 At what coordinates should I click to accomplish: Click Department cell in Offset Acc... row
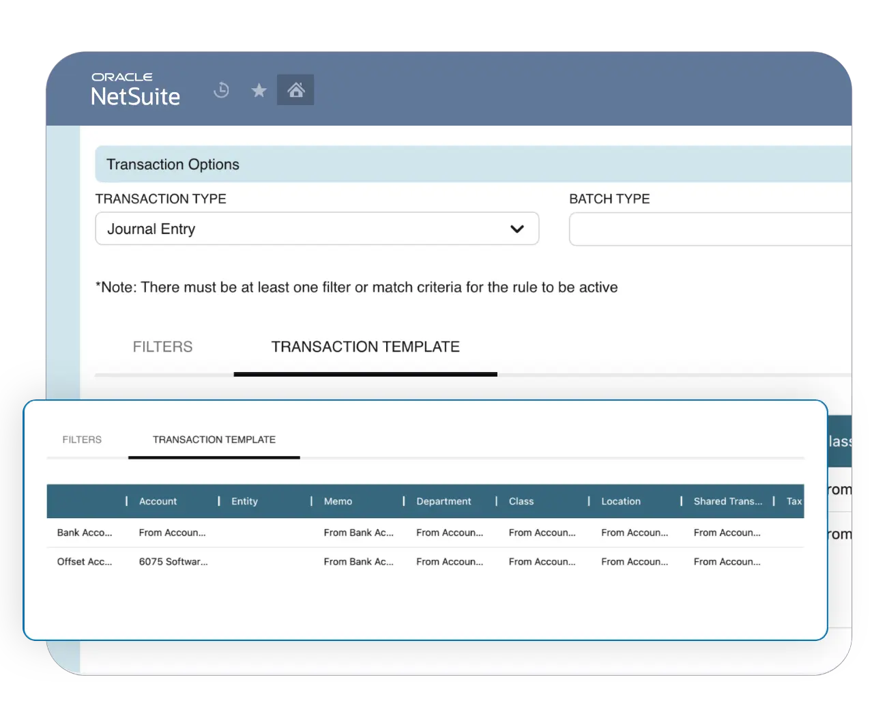pyautogui.click(x=450, y=562)
